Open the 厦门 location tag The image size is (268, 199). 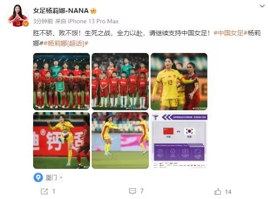point(51,177)
